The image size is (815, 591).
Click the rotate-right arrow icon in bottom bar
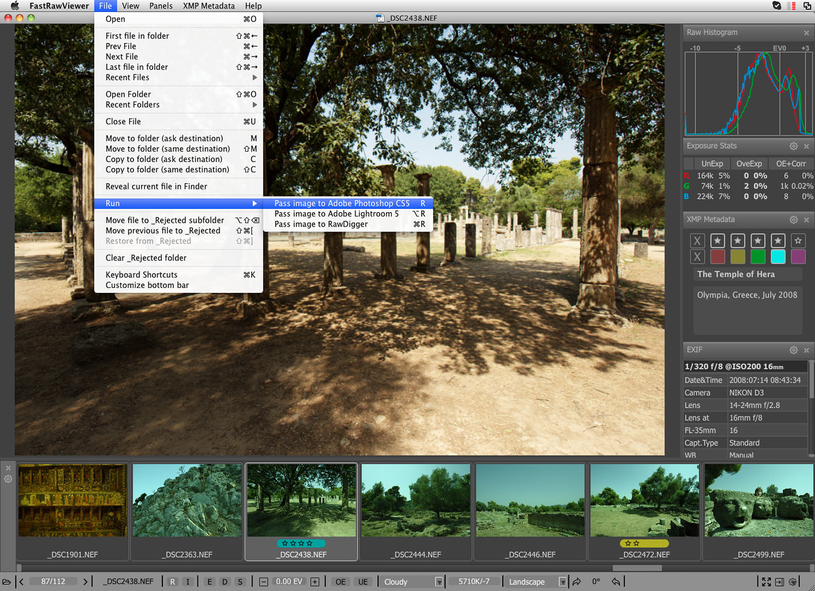click(x=576, y=582)
